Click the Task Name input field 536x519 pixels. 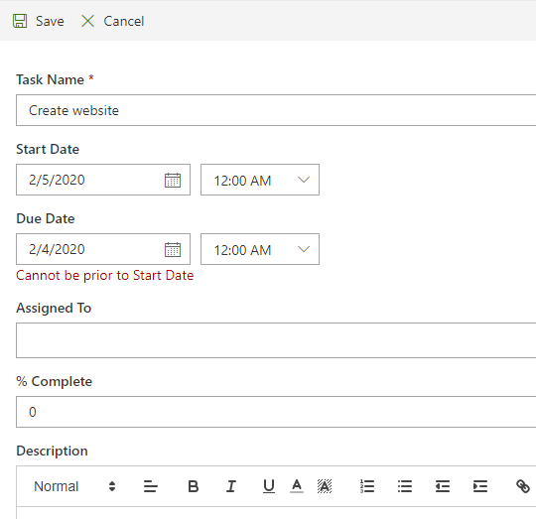coord(276,110)
